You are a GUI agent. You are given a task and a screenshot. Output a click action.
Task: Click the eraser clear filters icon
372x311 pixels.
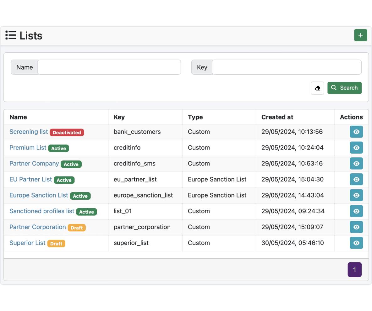(x=317, y=88)
